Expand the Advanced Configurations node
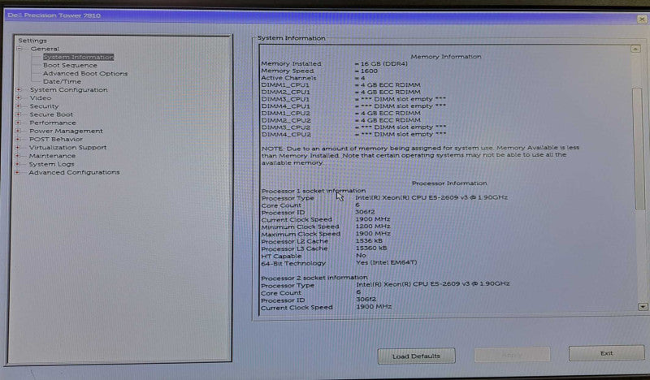 click(x=17, y=172)
